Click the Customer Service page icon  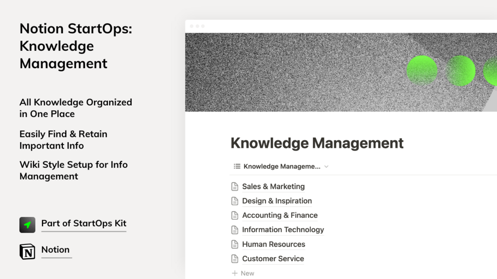[x=235, y=259]
